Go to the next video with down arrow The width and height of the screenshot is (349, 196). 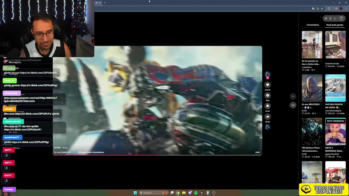[293, 105]
